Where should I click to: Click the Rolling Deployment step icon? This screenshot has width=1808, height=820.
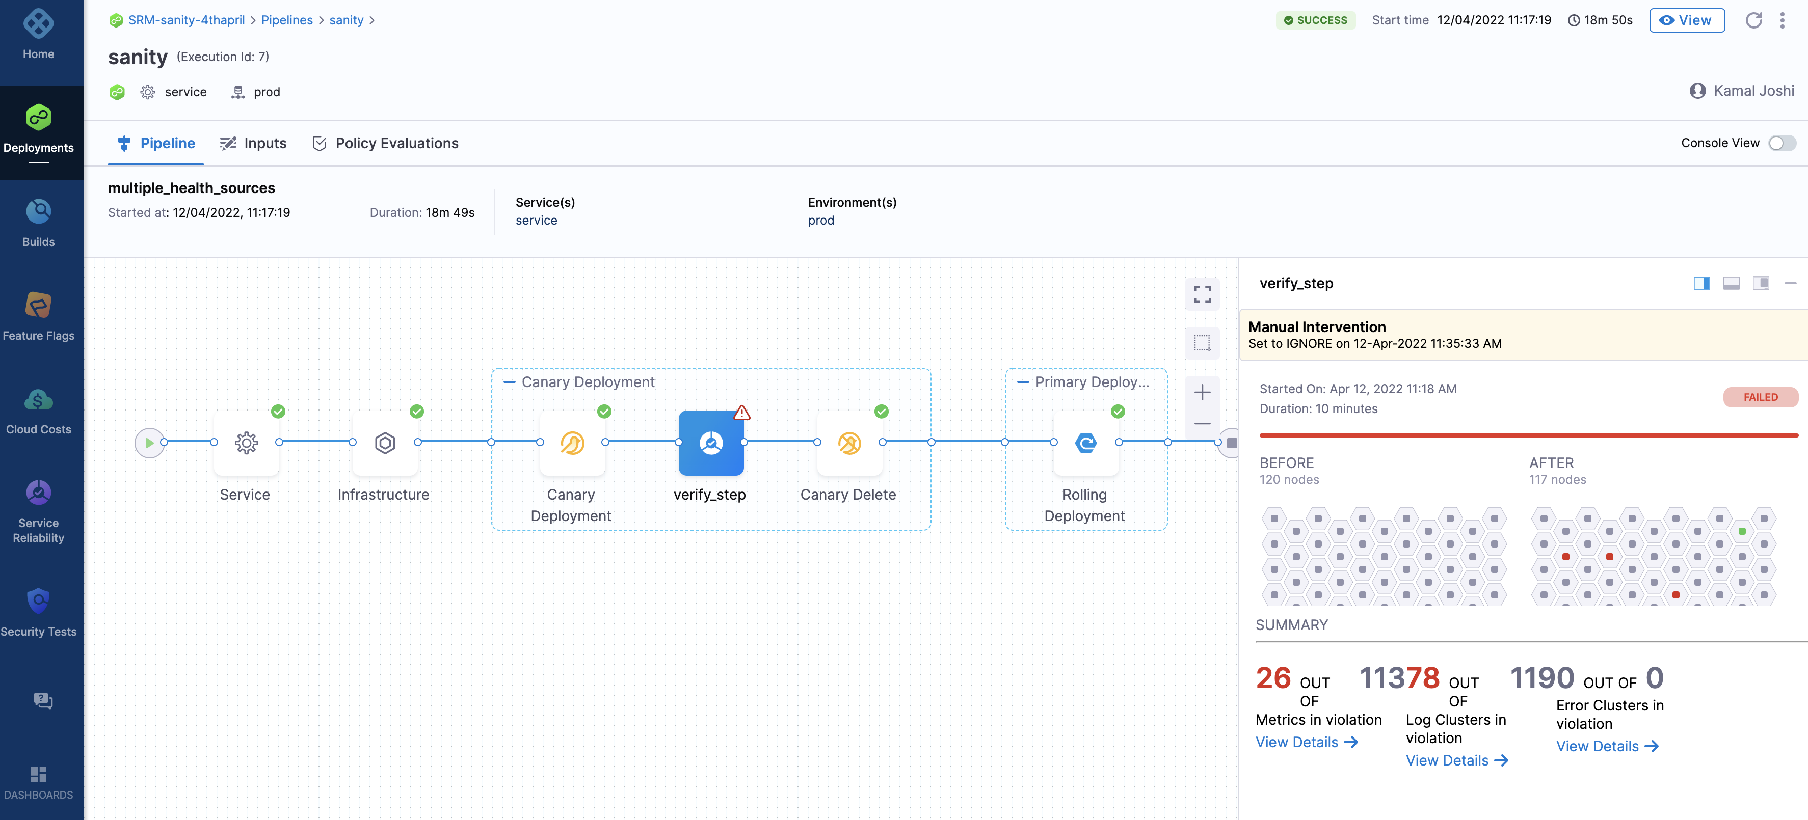point(1085,443)
